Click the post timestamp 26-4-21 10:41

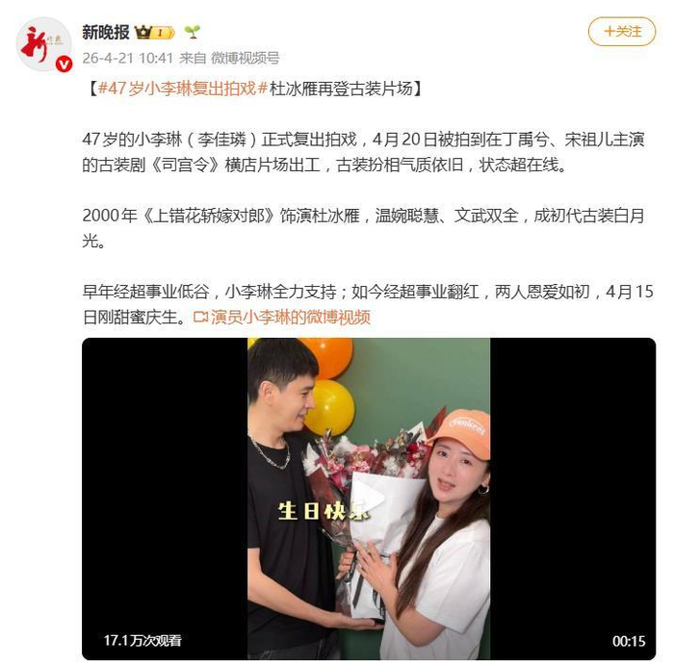point(128,58)
